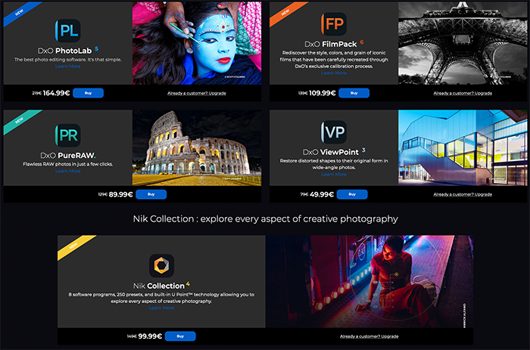Buy DxO PureRAW for 89.99€
530x350 pixels.
point(151,194)
